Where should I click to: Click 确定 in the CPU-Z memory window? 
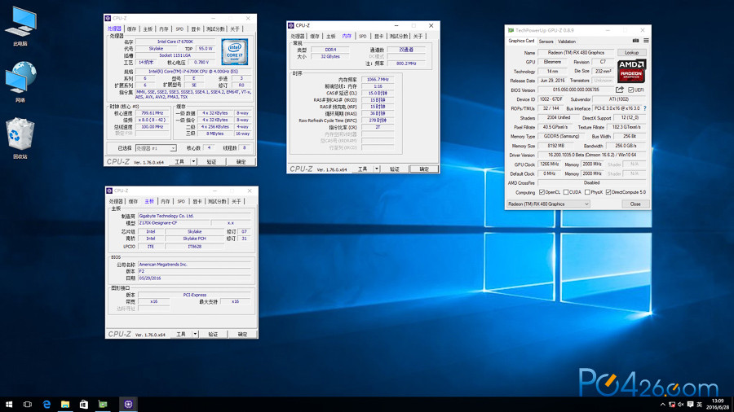(x=423, y=169)
